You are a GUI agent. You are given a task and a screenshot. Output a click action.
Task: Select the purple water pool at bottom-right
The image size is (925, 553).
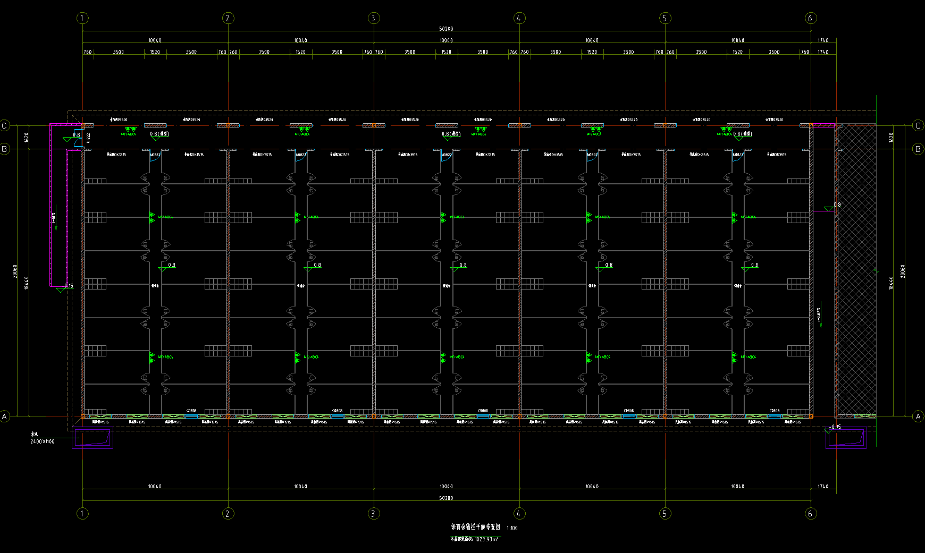pyautogui.click(x=846, y=438)
